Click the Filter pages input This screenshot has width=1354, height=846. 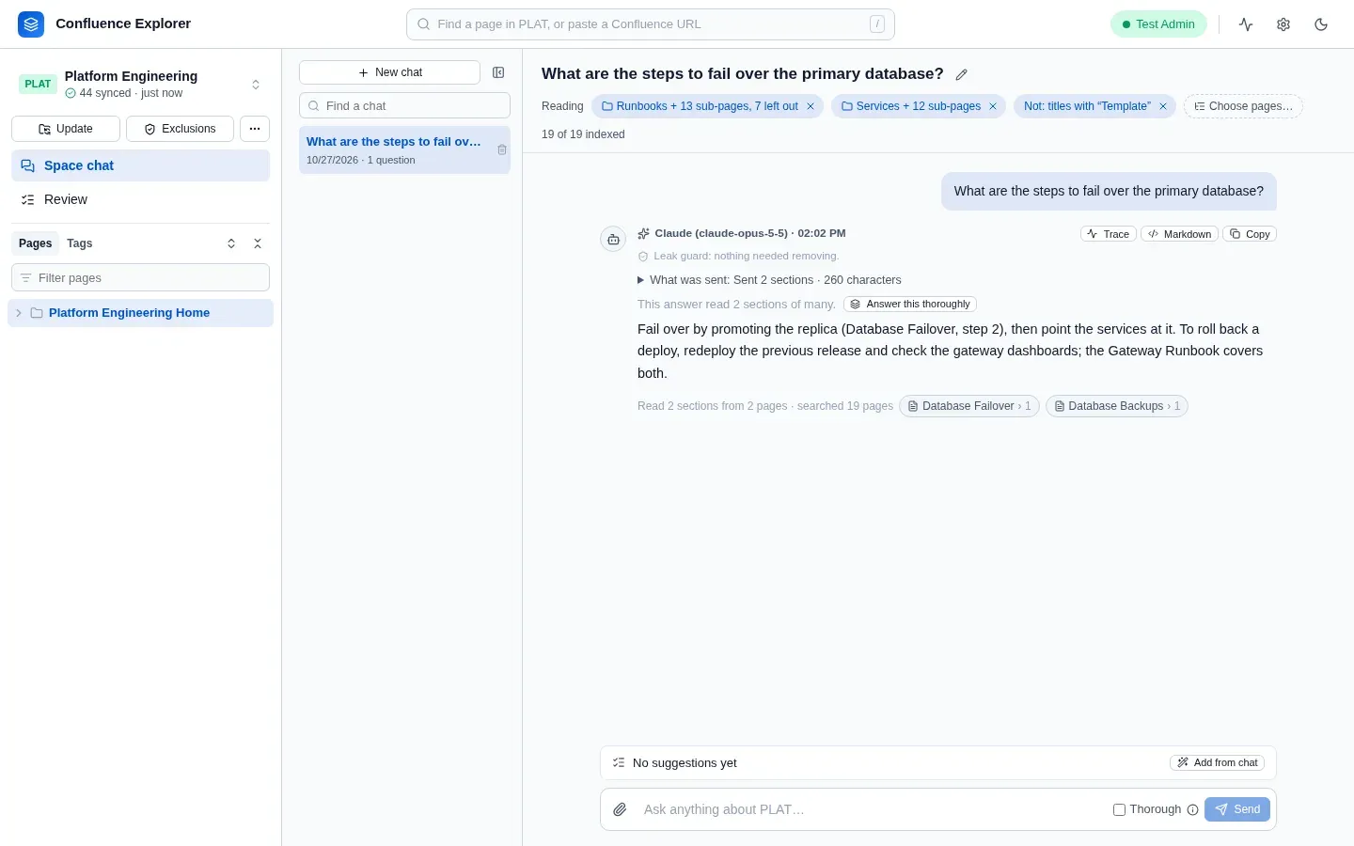pyautogui.click(x=140, y=278)
